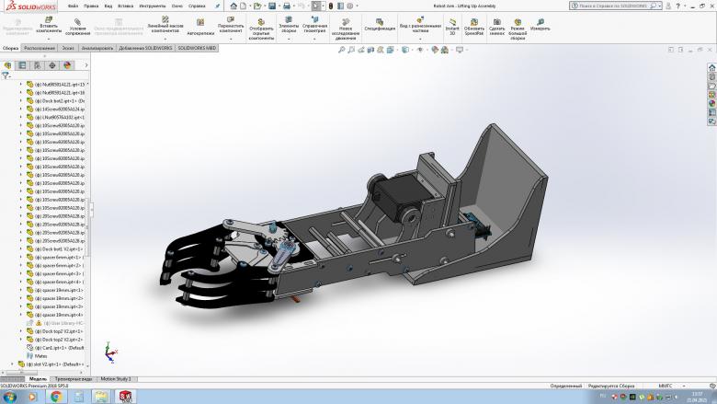Image resolution: width=717 pixels, height=404 pixels.
Task: Click the Smart Fasteners icon
Action: [x=200, y=22]
